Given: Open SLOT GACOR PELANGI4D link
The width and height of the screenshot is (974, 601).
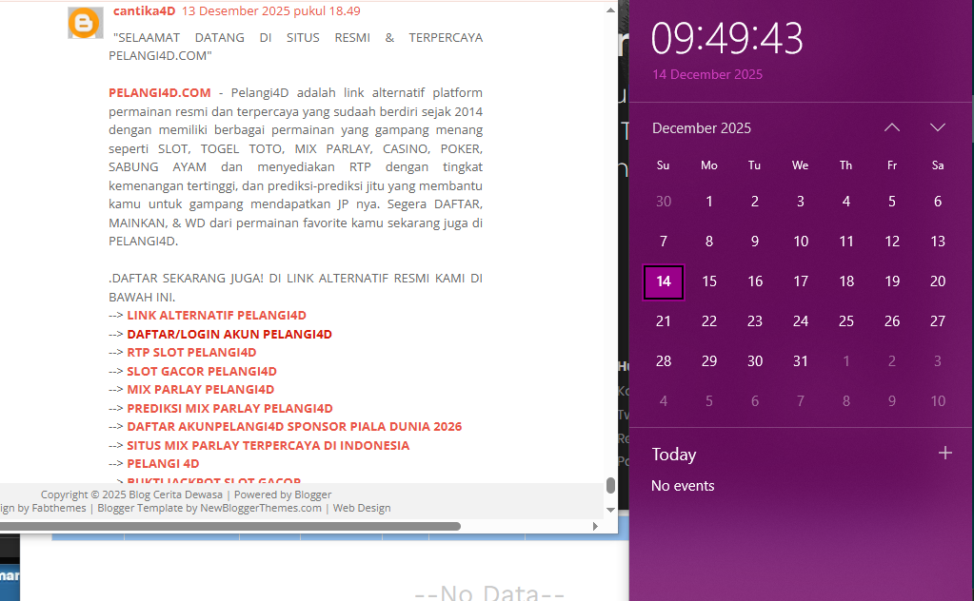Looking at the screenshot, I should [x=202, y=372].
